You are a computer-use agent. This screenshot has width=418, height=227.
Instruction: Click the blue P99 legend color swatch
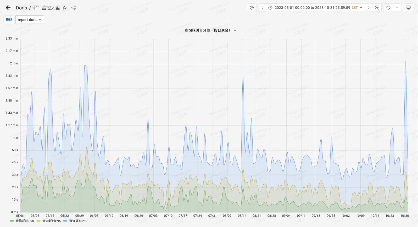[65, 221]
